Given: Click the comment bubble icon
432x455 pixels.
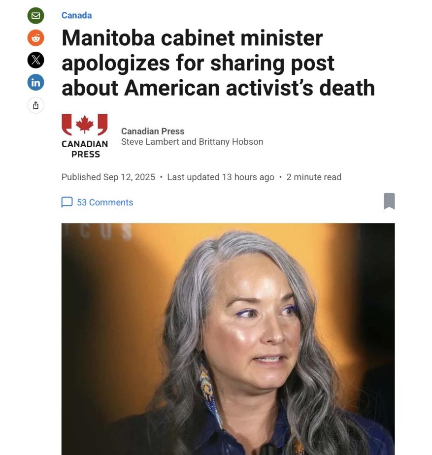Looking at the screenshot, I should click(67, 202).
